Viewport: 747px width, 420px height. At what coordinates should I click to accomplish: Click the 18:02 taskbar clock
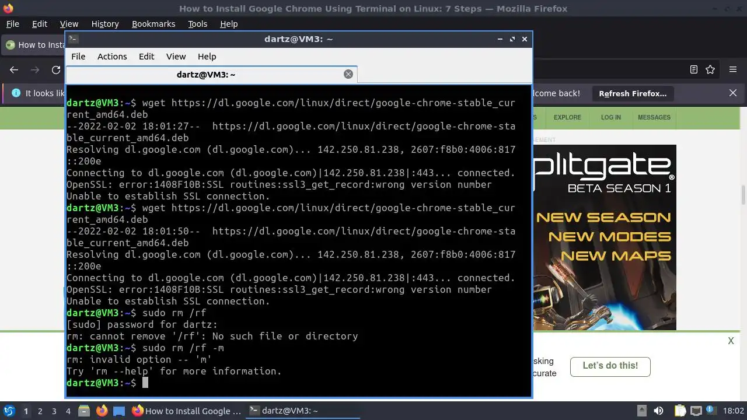[734, 411]
